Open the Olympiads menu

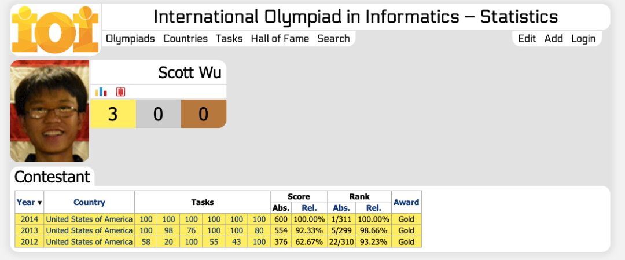(x=130, y=39)
